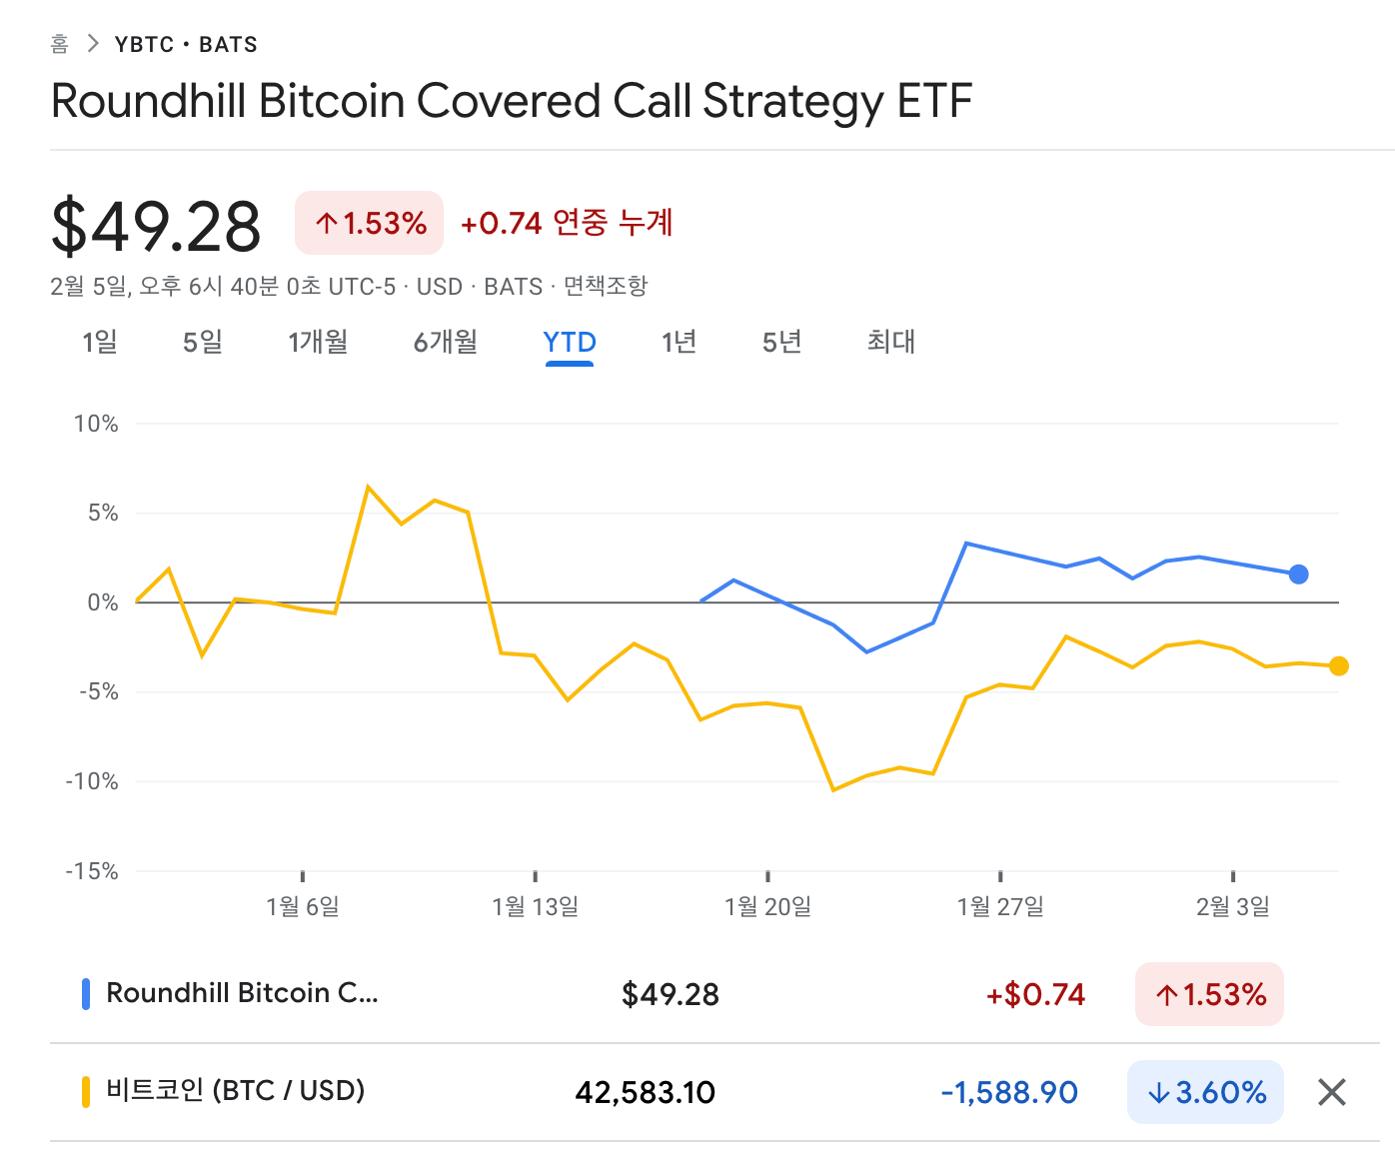Click the $49.28 price display
1395x1151 pixels.
pyautogui.click(x=155, y=222)
